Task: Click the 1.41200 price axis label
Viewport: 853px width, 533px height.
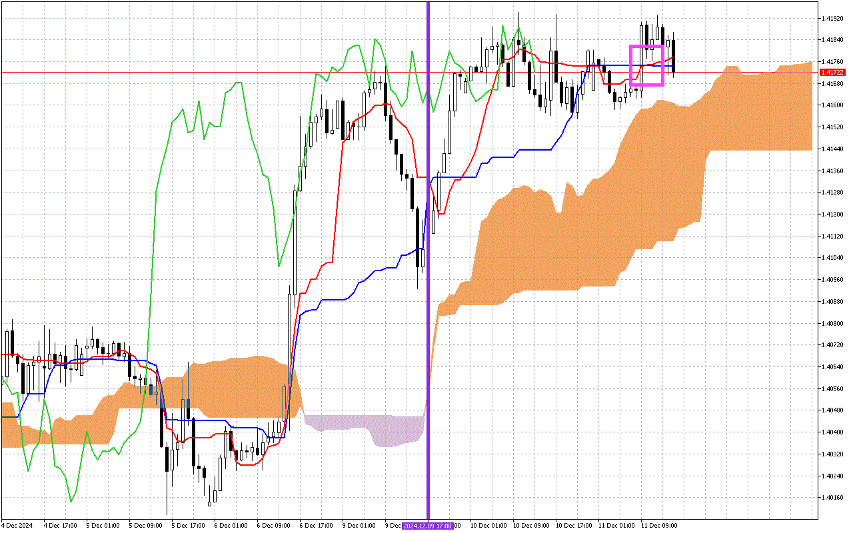Action: pos(833,215)
